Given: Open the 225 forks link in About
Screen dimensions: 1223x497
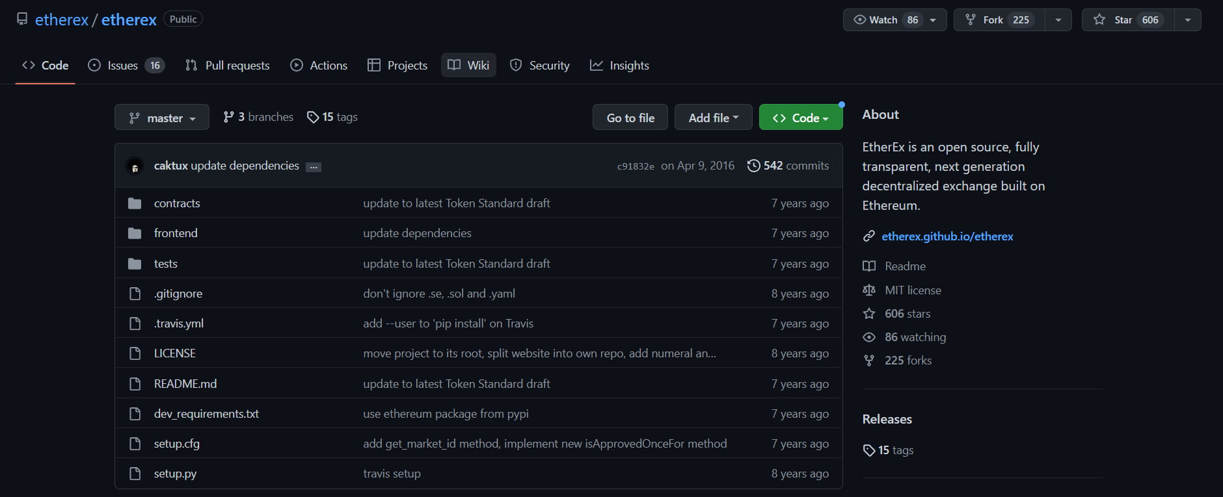Looking at the screenshot, I should (x=908, y=361).
